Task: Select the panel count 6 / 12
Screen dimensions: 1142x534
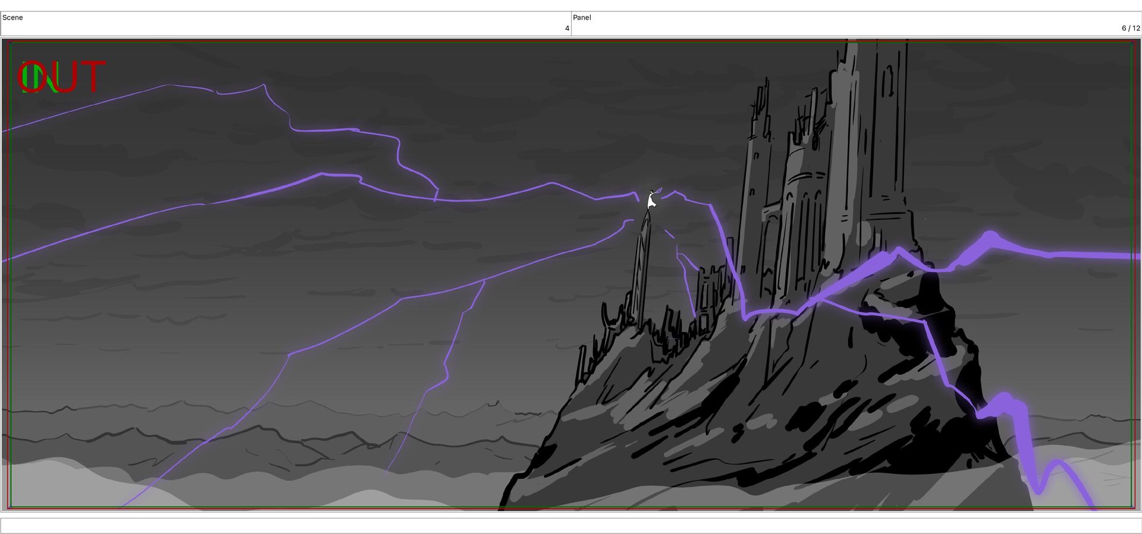Action: click(1131, 28)
